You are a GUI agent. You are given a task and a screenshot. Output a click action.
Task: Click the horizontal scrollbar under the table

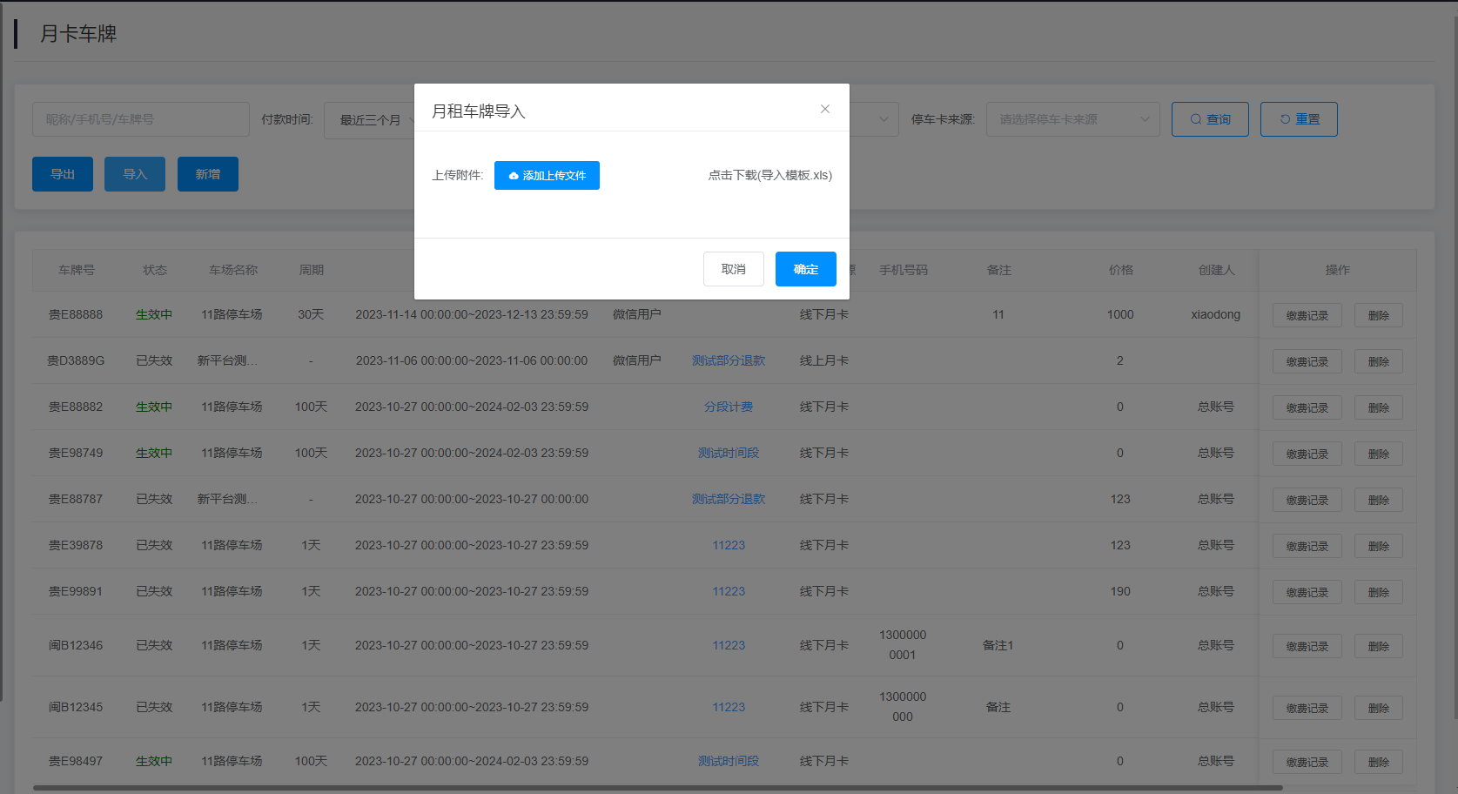(x=657, y=788)
